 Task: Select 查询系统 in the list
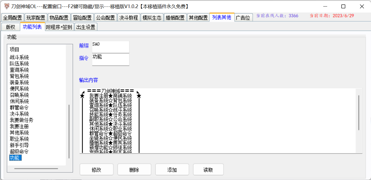pos(19,70)
